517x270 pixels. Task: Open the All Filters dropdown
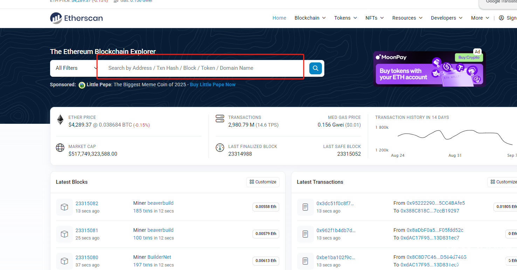76,68
